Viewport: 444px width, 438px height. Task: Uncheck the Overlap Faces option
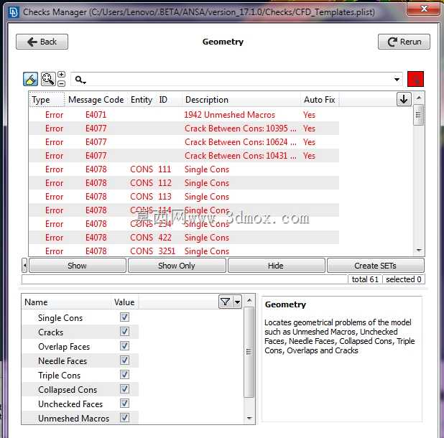(124, 346)
